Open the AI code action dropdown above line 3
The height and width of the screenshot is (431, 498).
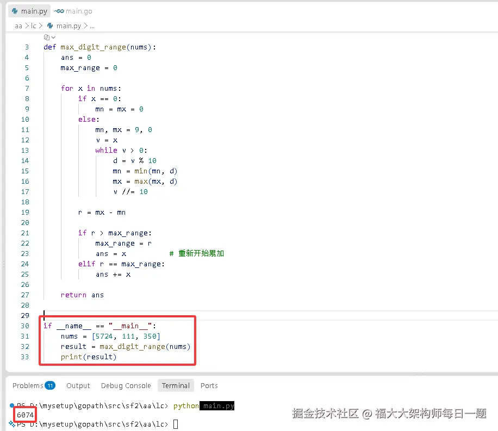click(x=49, y=37)
